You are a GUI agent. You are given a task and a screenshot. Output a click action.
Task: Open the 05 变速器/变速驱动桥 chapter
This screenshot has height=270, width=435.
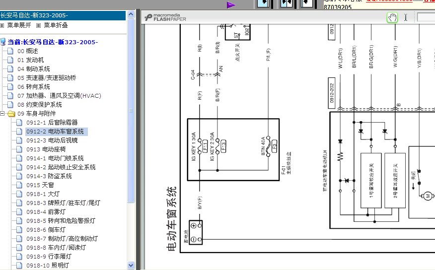point(47,78)
